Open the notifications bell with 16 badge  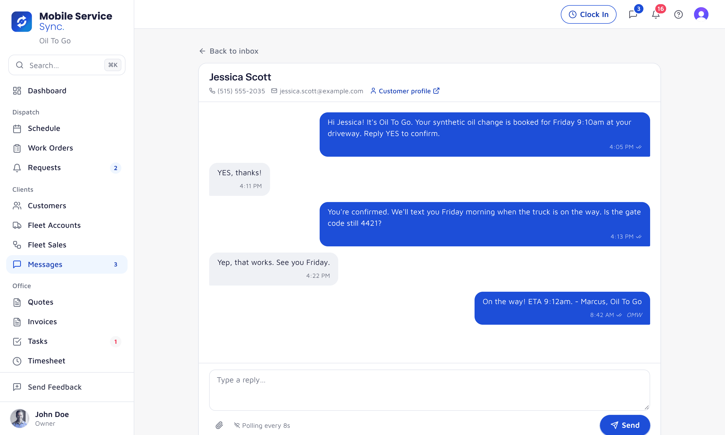(x=655, y=14)
